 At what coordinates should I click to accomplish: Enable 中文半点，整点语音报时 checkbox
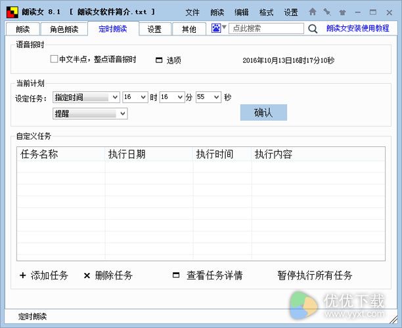click(54, 59)
